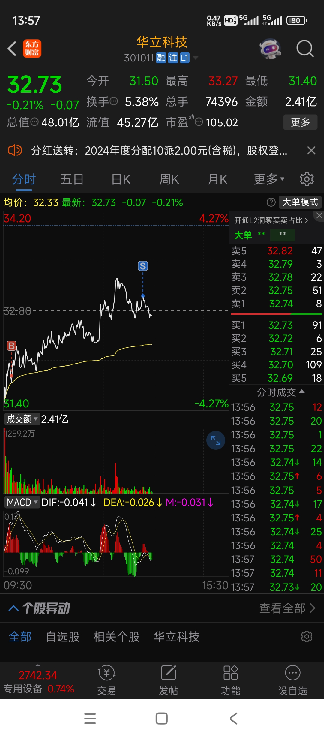
Task: Expand the stock code 301011 dropdown arrow
Action: (196, 58)
